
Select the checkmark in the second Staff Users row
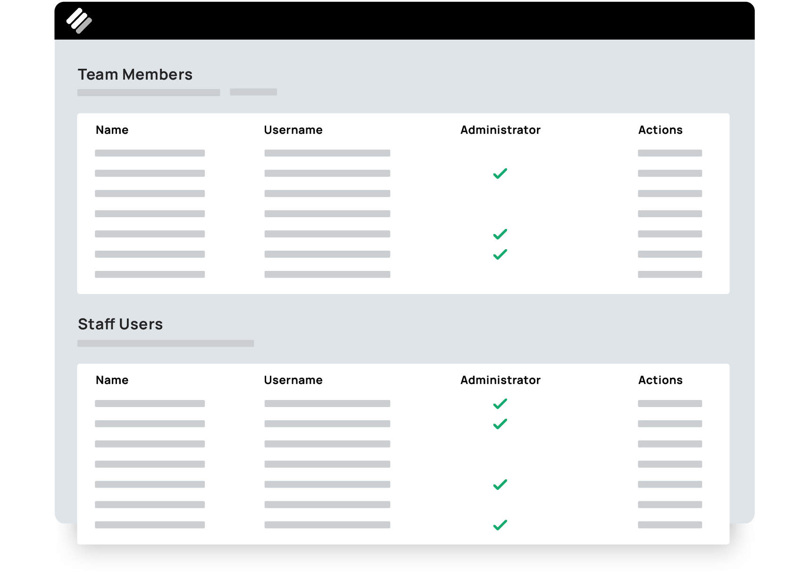[500, 424]
